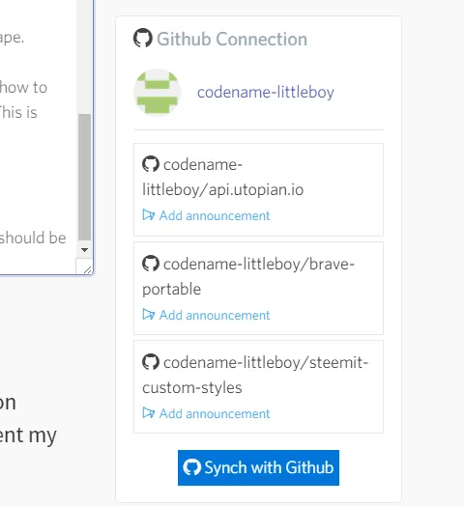Click the Github Connection heading text
The image size is (464, 506).
pyautogui.click(x=232, y=39)
